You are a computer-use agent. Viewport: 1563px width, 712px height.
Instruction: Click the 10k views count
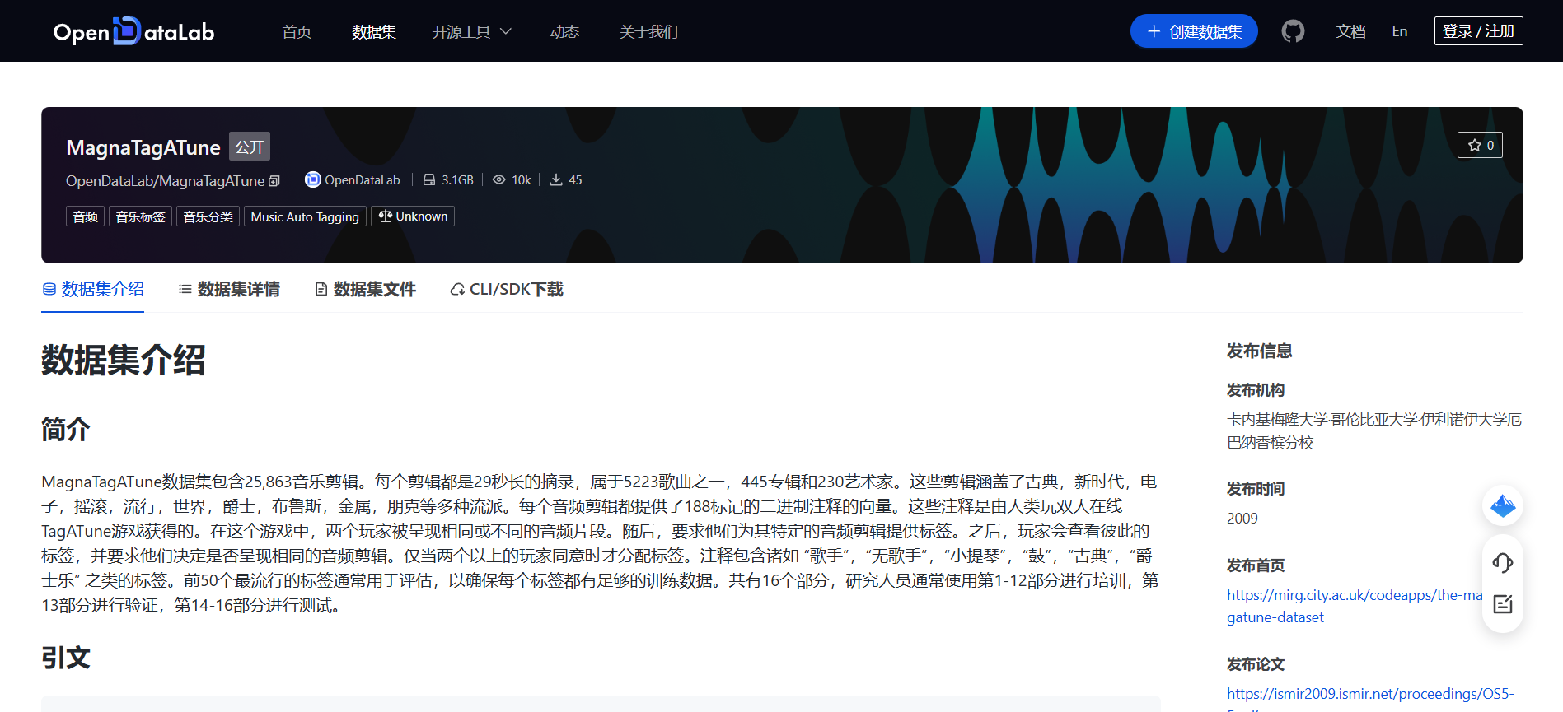click(522, 179)
